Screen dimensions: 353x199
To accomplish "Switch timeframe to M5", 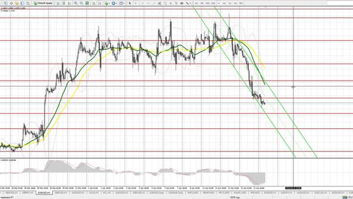I will tap(202, 3).
